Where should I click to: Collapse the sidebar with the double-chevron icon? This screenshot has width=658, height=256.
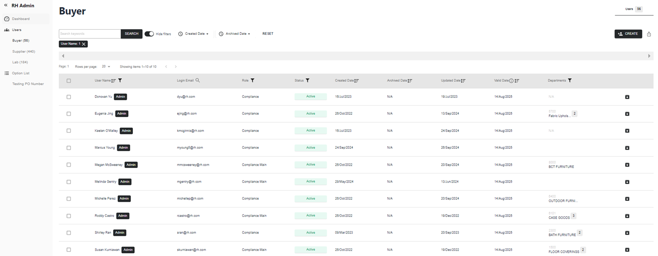[6, 5]
